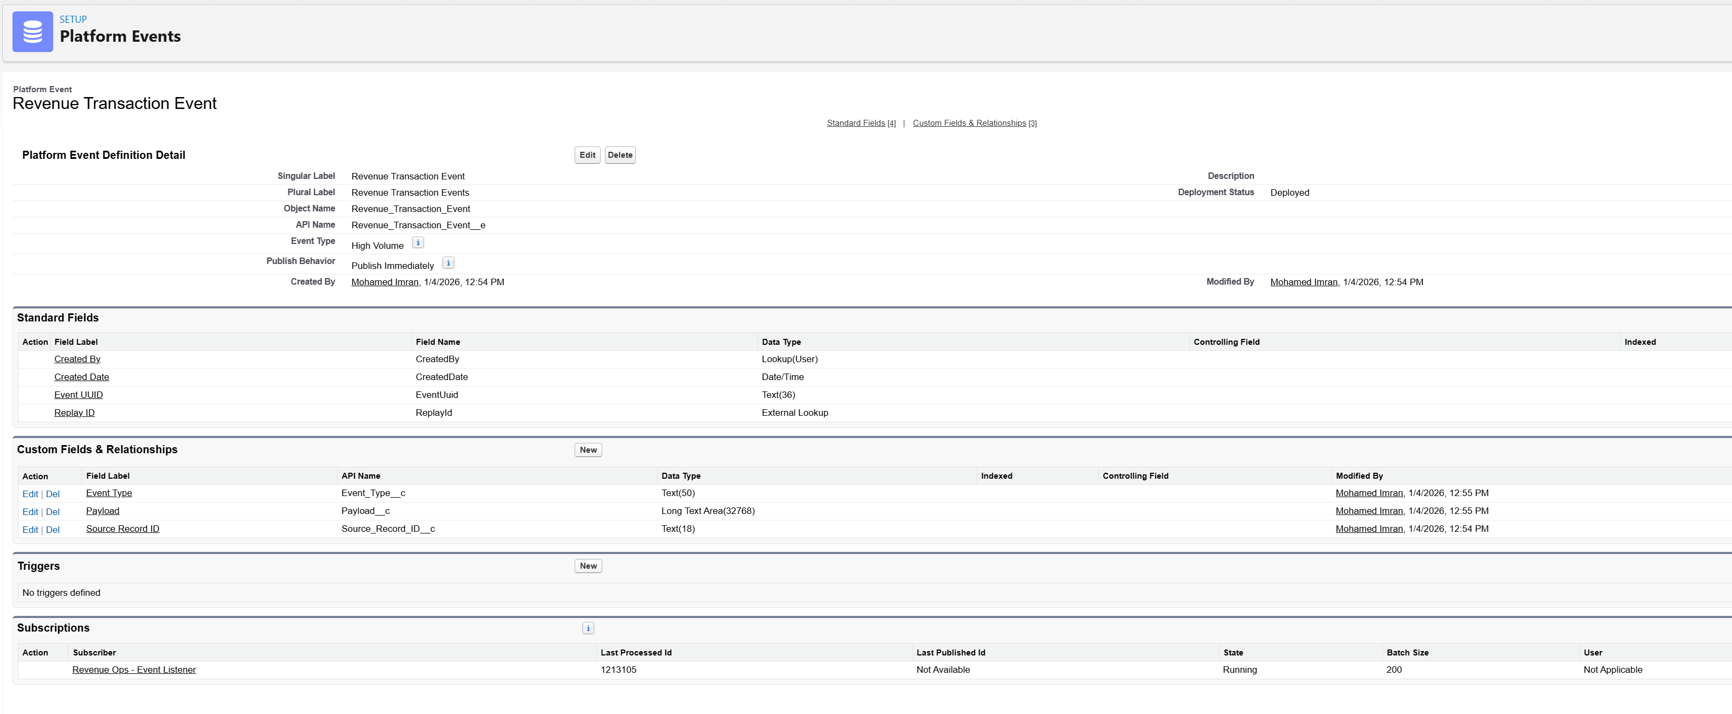
Task: Select Object Name value Revenue_Transaction_Event
Action: point(411,209)
